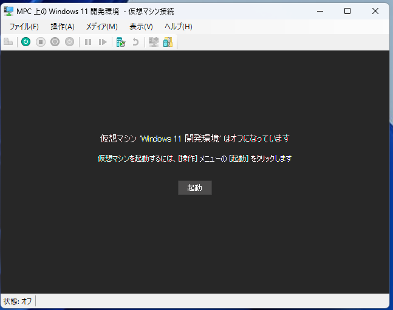The height and width of the screenshot is (310, 393).
Task: Maximize the 仮想マシン接続 window
Action: coord(347,11)
